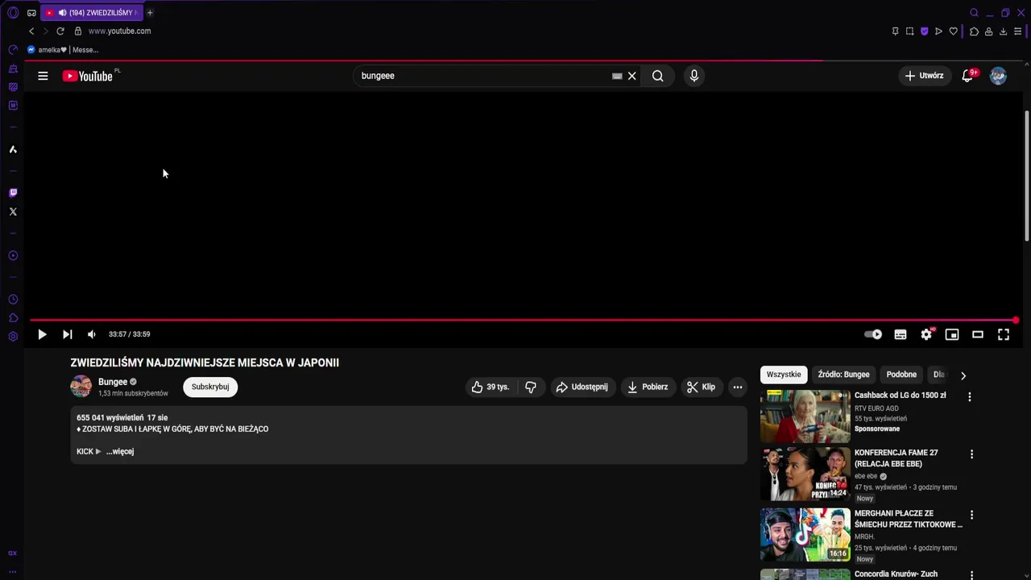Open the ad blocker shield icon

924,31
